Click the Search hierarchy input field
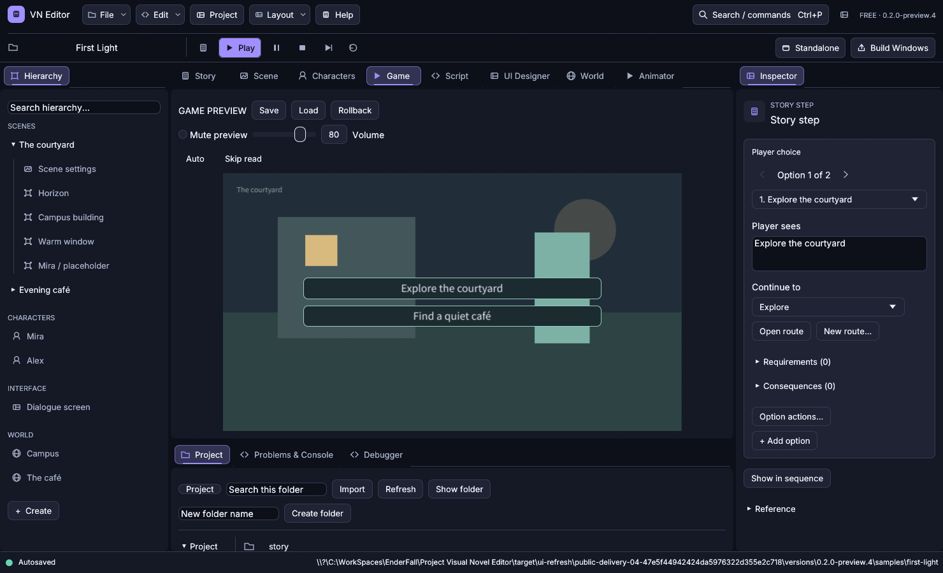 click(84, 108)
